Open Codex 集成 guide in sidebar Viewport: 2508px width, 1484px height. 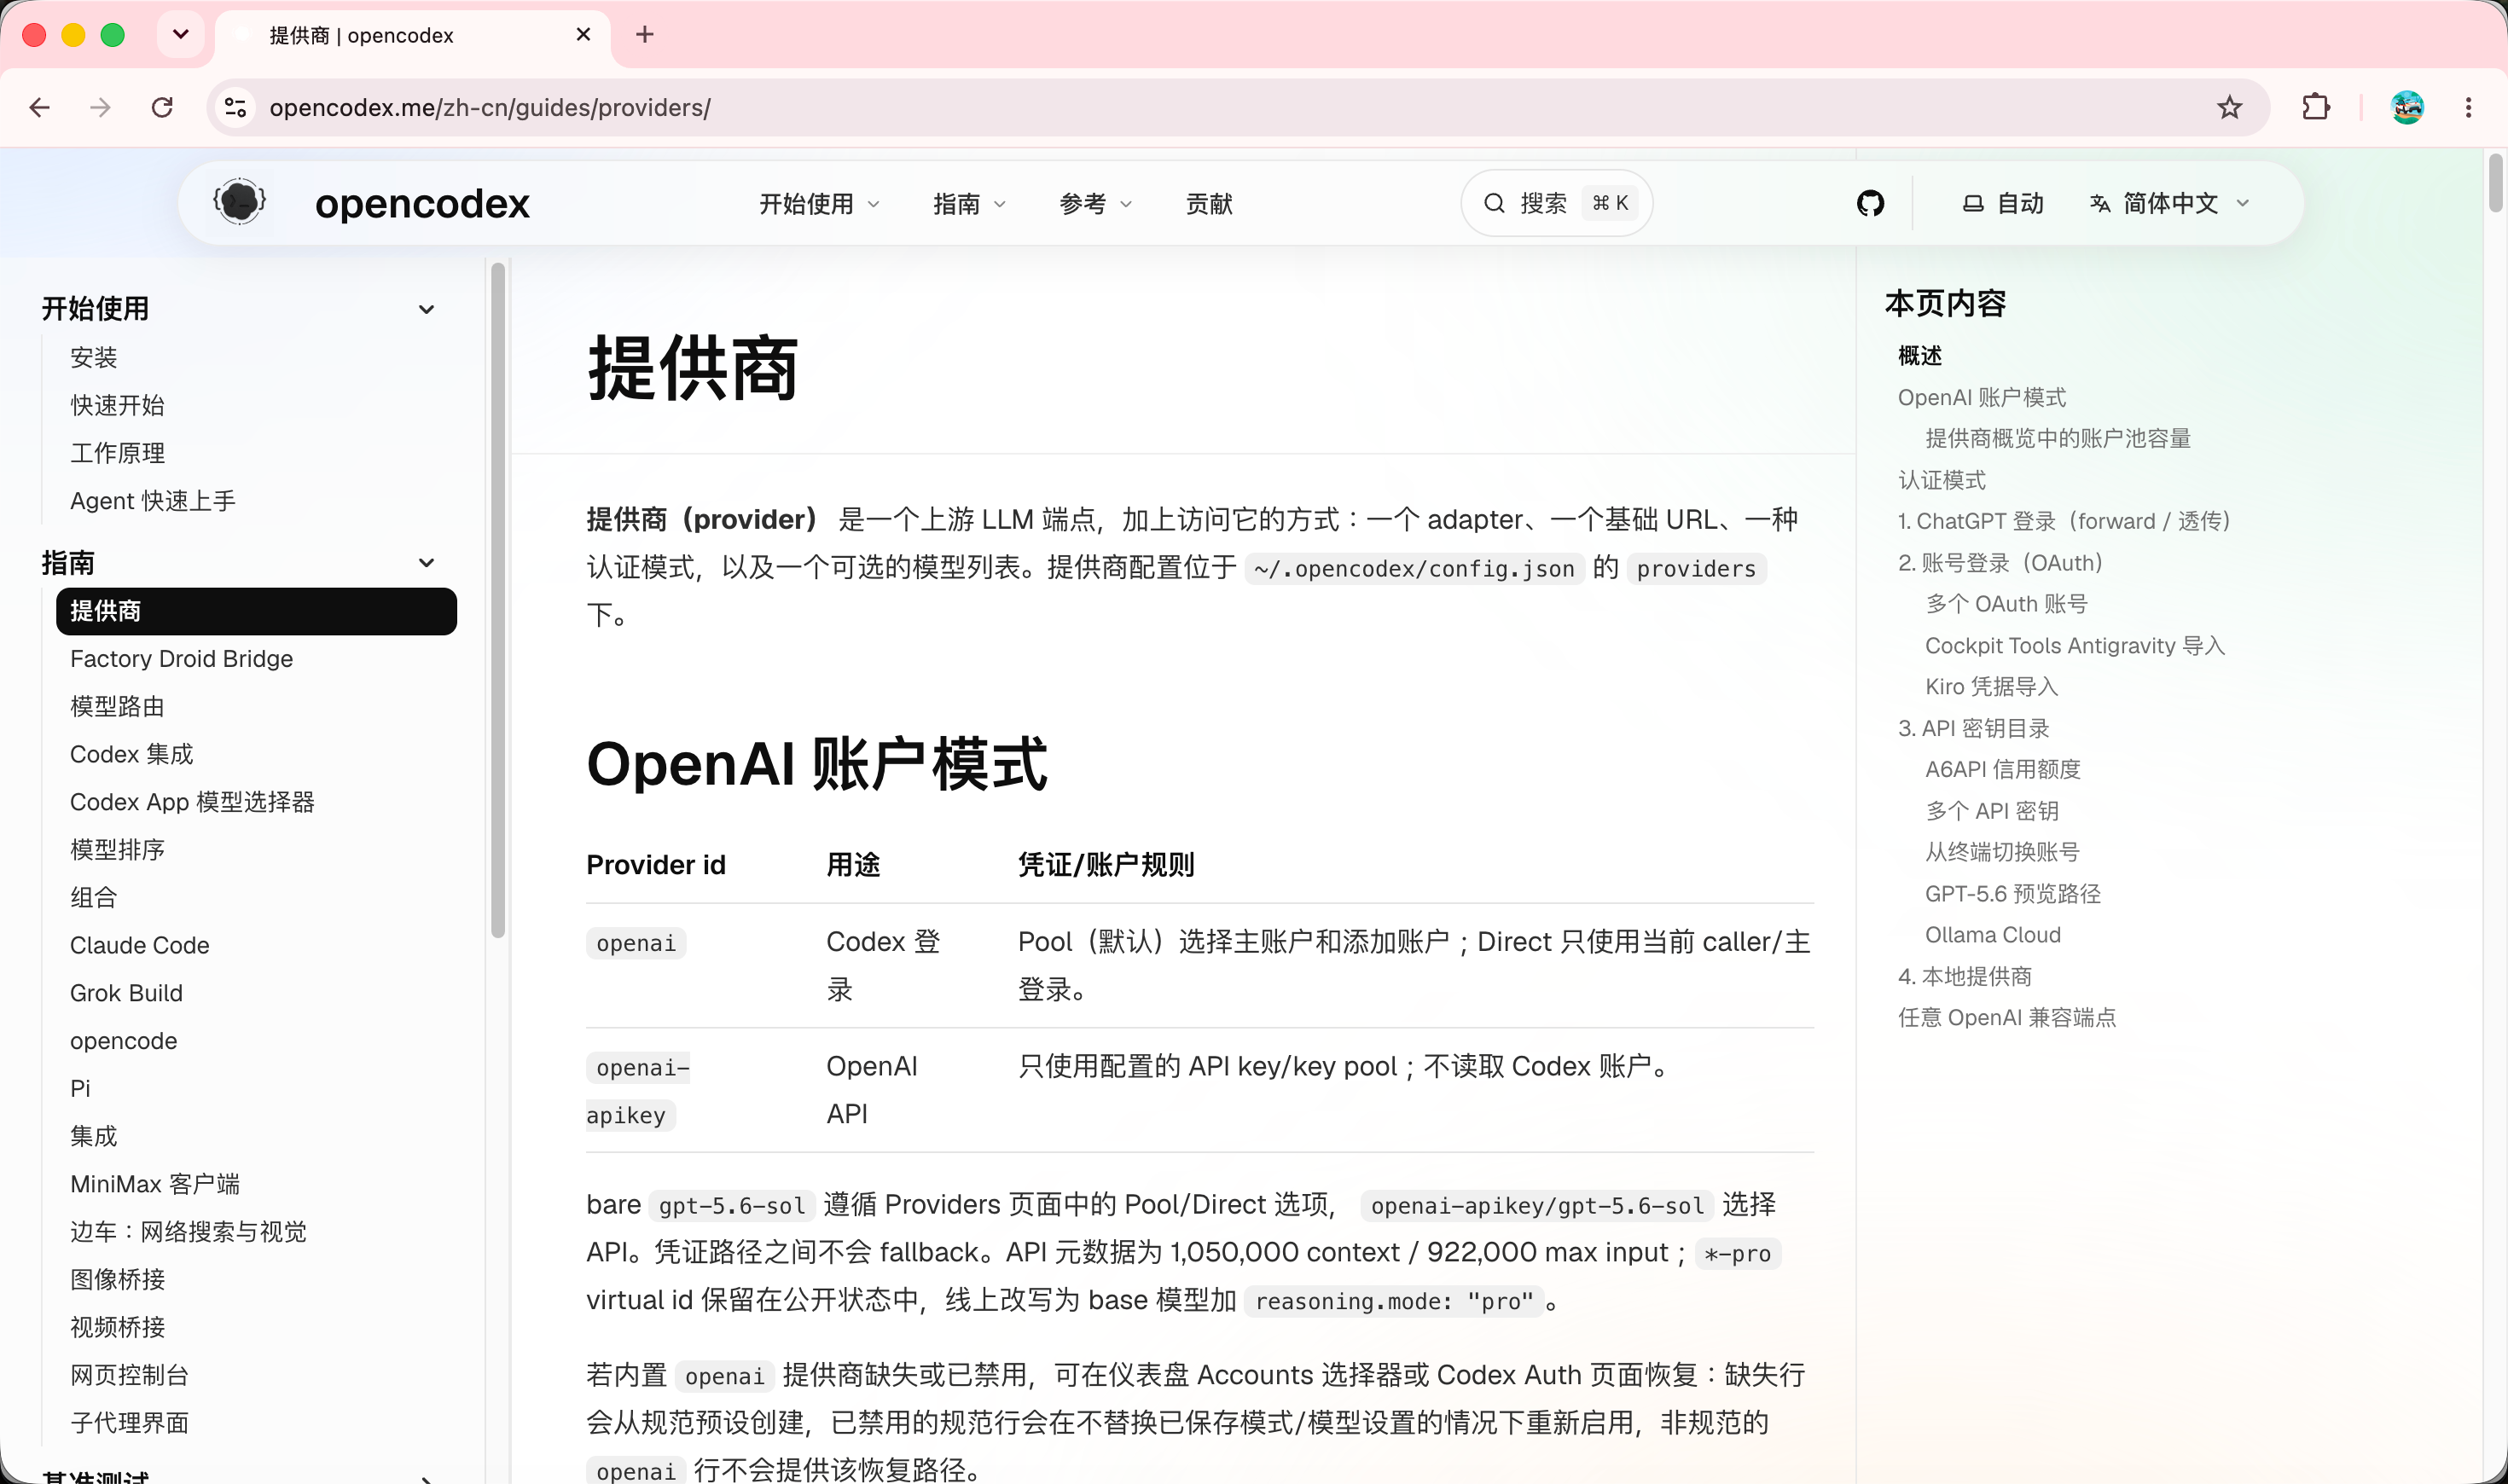131,754
